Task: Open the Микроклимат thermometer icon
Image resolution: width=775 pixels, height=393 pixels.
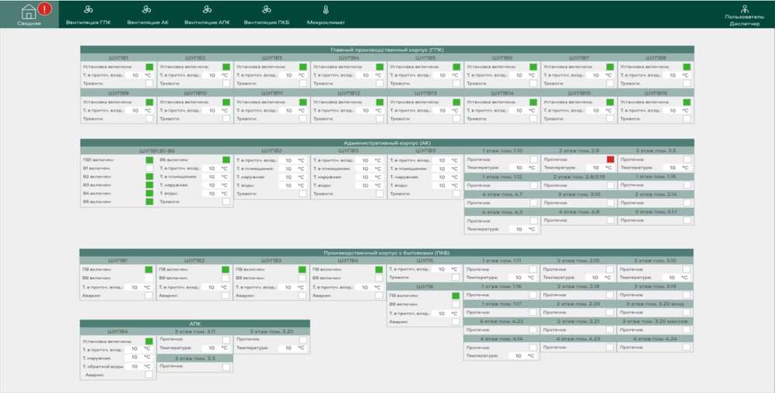Action: coord(325,10)
